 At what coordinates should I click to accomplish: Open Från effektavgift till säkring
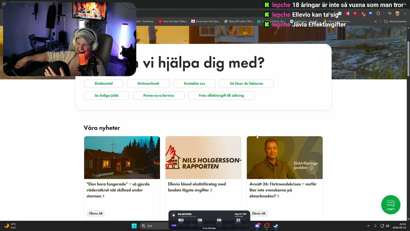pos(221,96)
